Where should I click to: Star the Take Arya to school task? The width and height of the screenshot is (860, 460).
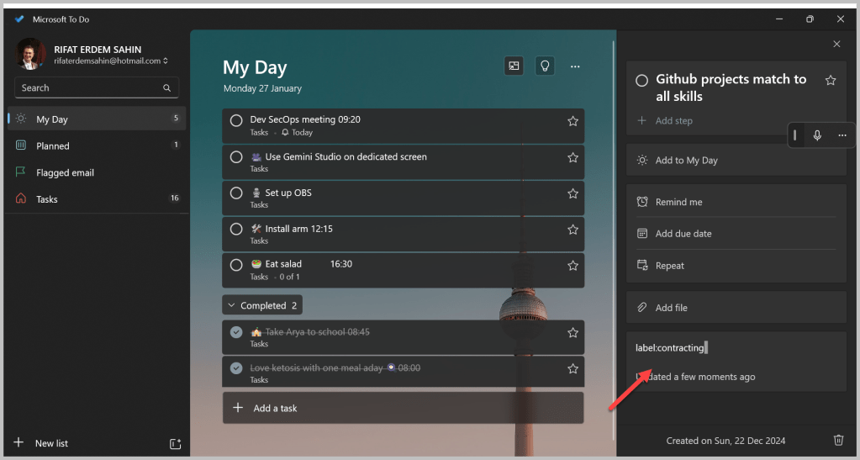[x=572, y=333]
